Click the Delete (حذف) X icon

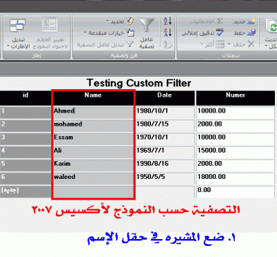tap(251, 44)
